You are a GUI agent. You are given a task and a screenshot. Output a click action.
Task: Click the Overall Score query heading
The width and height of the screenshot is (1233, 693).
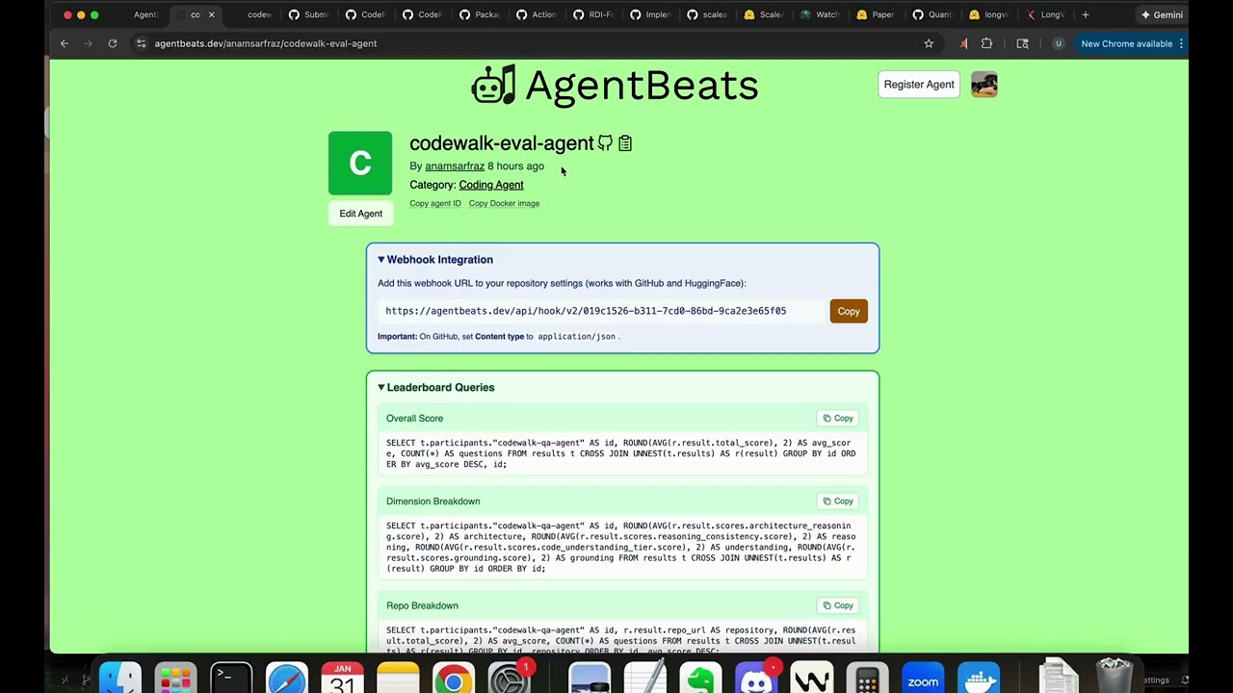pos(414,419)
